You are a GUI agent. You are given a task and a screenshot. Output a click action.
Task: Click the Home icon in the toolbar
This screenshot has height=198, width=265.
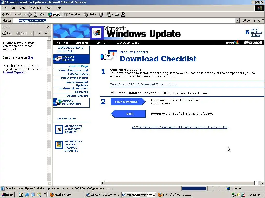pyautogui.click(x=42, y=14)
